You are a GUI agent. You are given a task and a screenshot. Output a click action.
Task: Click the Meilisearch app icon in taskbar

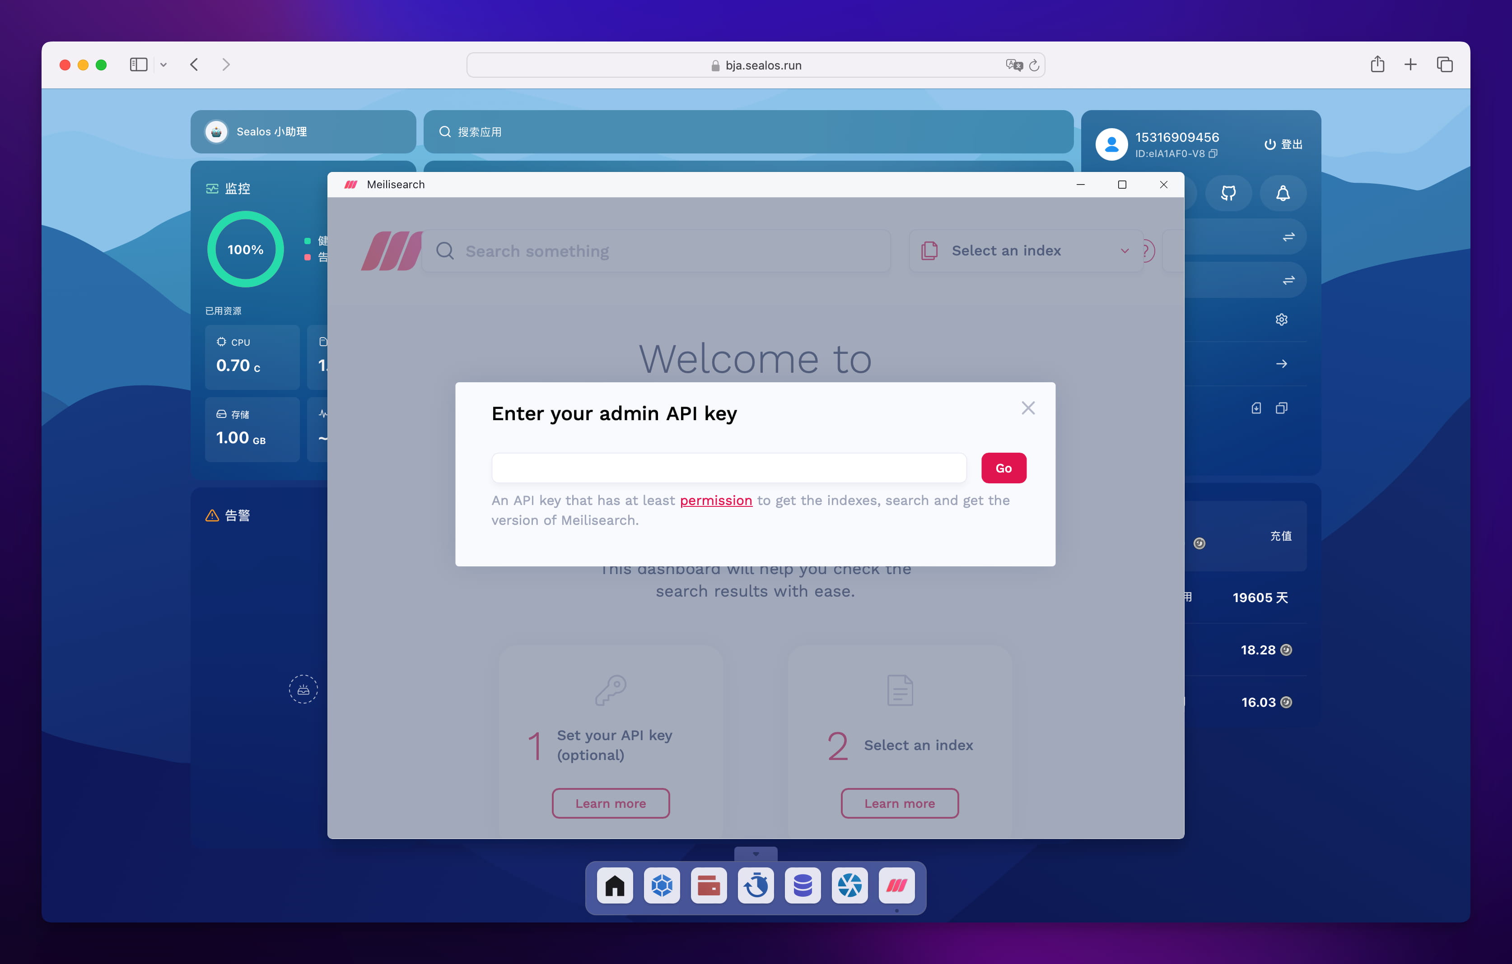pyautogui.click(x=898, y=886)
